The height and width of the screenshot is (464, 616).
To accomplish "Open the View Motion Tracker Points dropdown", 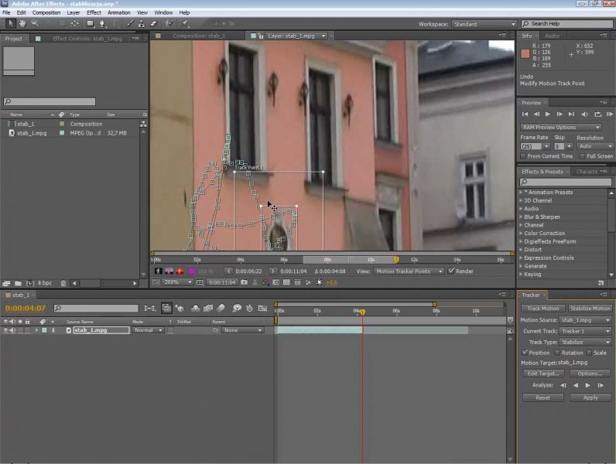I will coord(409,271).
